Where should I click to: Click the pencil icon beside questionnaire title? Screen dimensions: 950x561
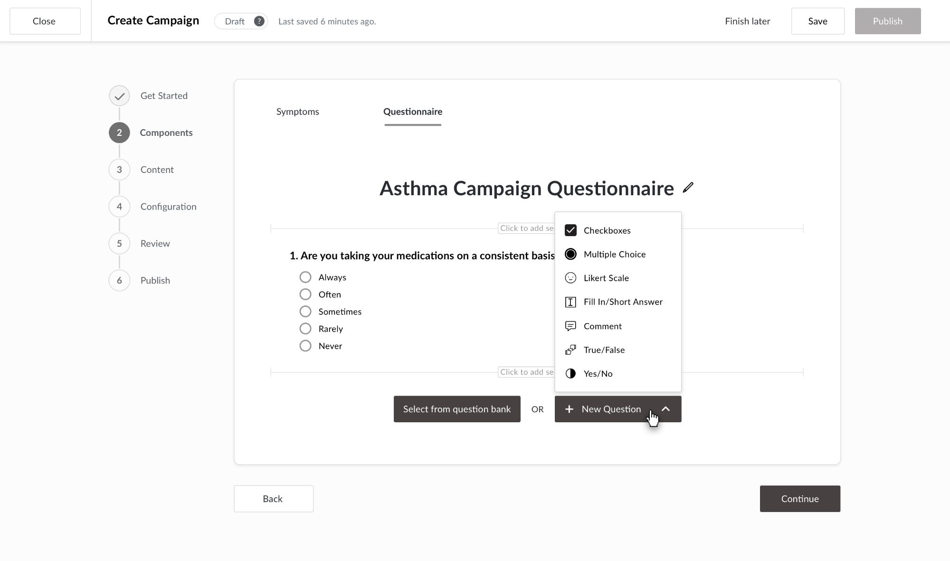coord(688,188)
